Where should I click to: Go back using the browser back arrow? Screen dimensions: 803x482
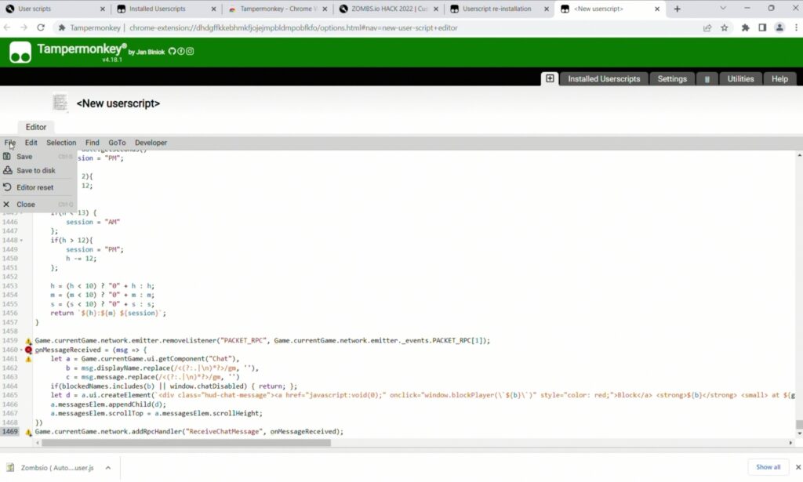(7, 27)
